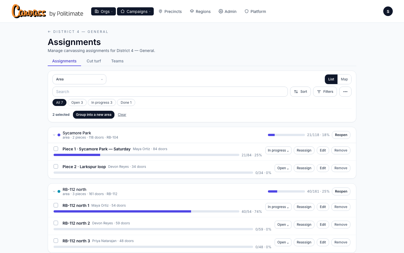Check the RB-112 north 3 checkbox

(x=56, y=241)
